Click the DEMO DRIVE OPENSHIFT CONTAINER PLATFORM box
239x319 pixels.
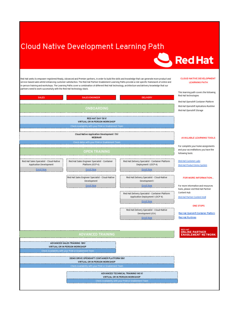(97, 260)
